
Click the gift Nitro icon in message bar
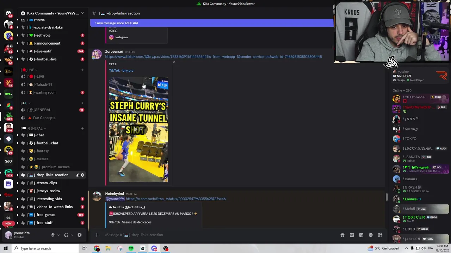[x=342, y=235]
